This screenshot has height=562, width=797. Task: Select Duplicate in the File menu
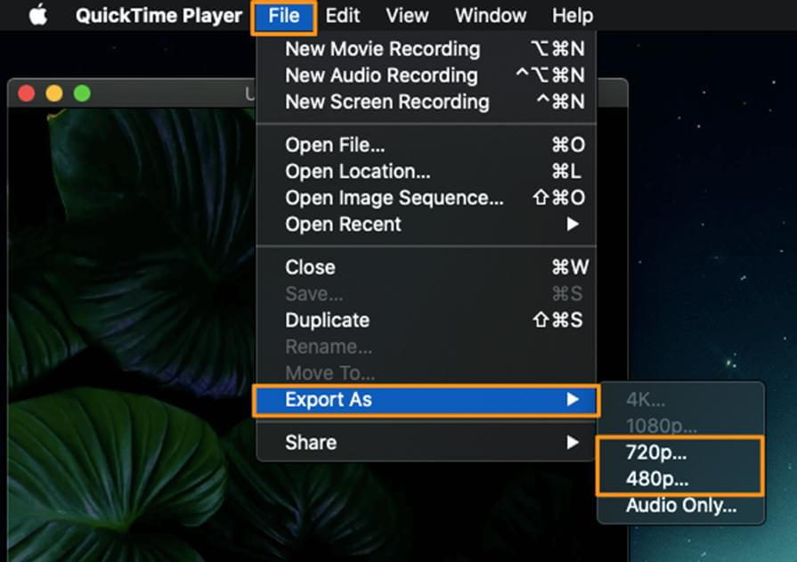426,321
